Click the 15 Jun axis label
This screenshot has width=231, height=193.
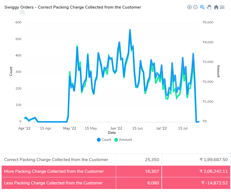tap(138, 128)
